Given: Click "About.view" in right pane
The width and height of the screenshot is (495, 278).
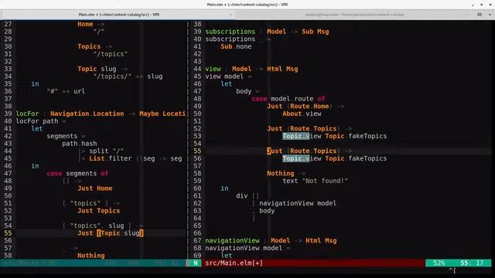Looking at the screenshot, I should [302, 114].
